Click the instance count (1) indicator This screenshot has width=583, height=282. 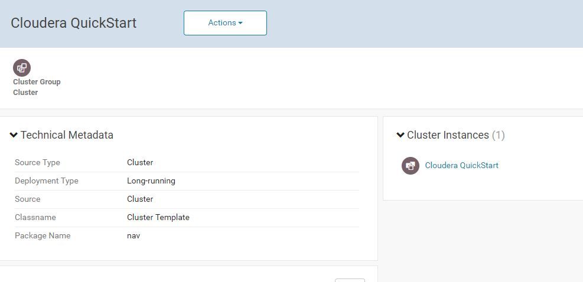tap(498, 135)
